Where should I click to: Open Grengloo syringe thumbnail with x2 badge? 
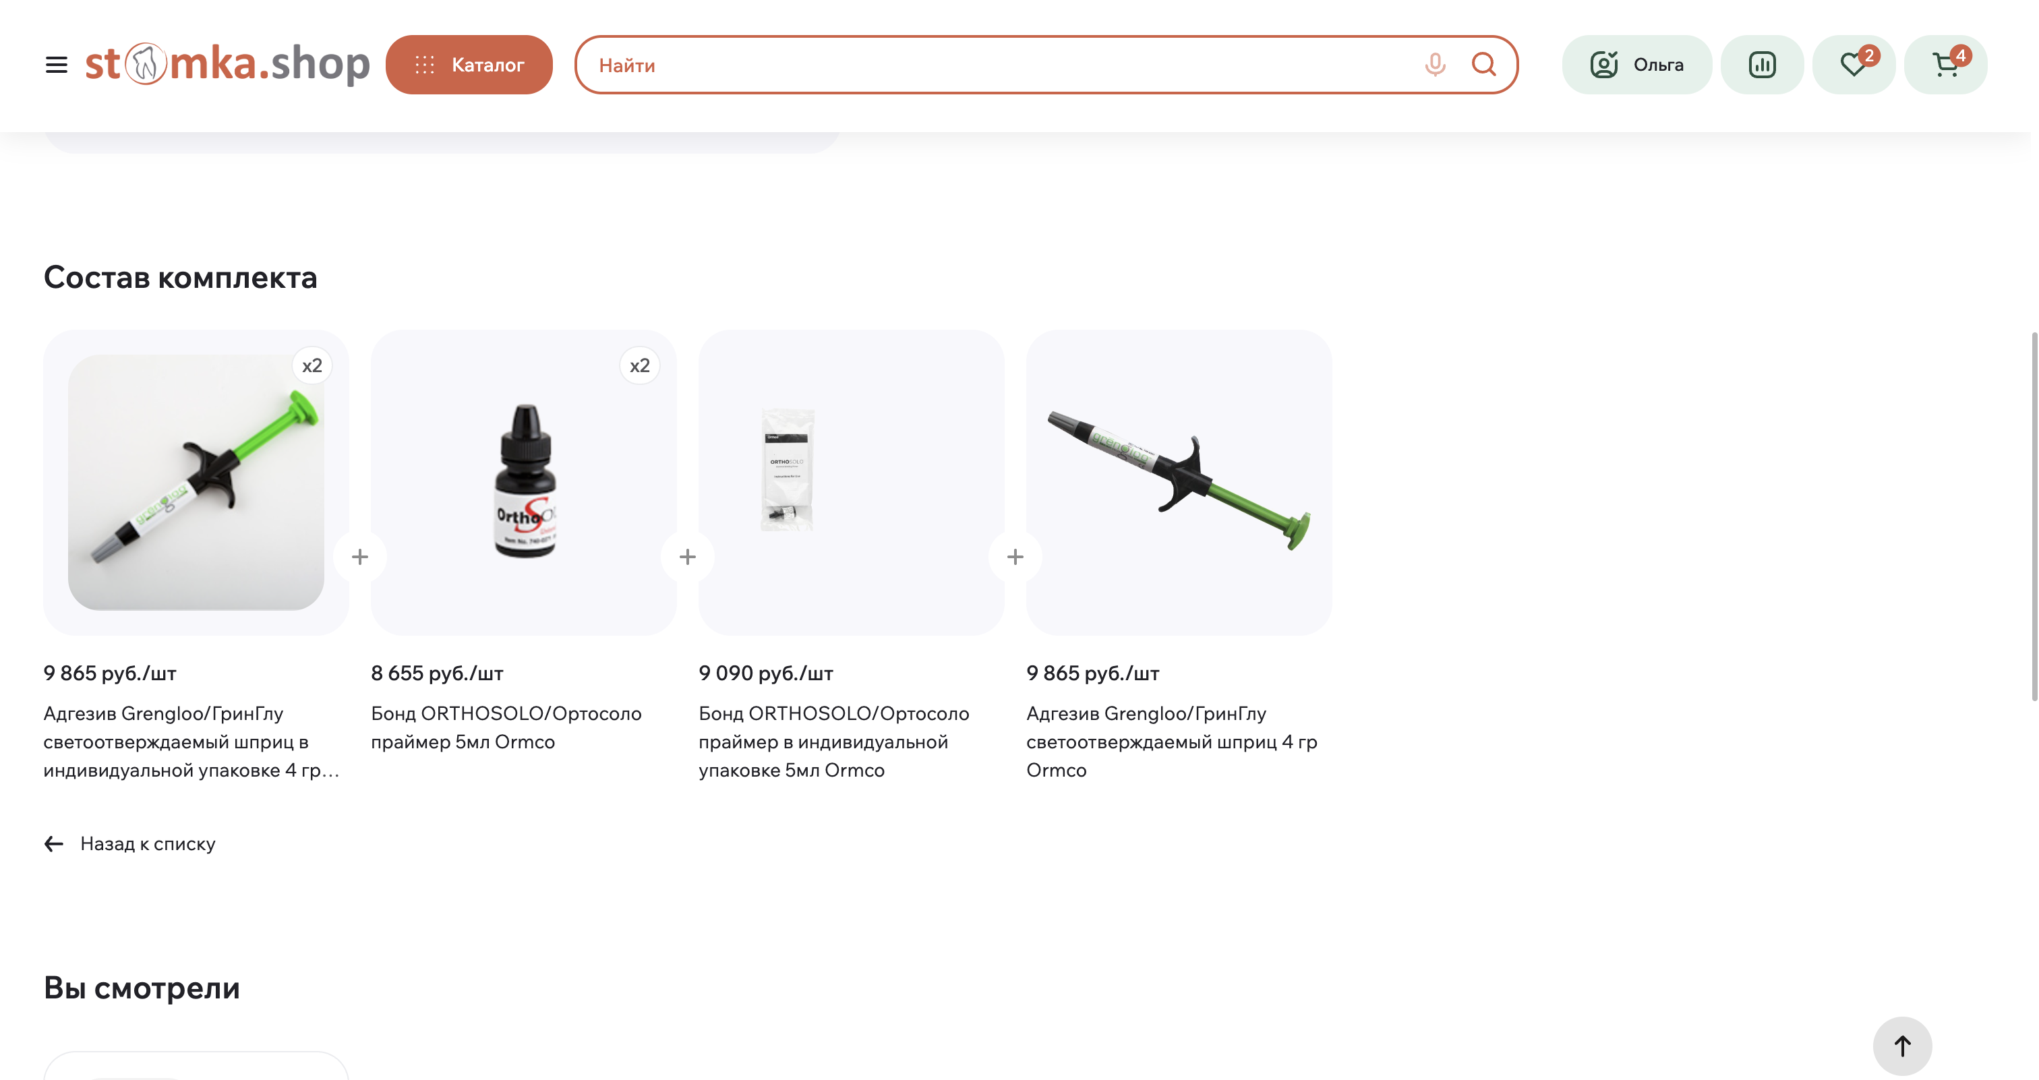point(196,483)
